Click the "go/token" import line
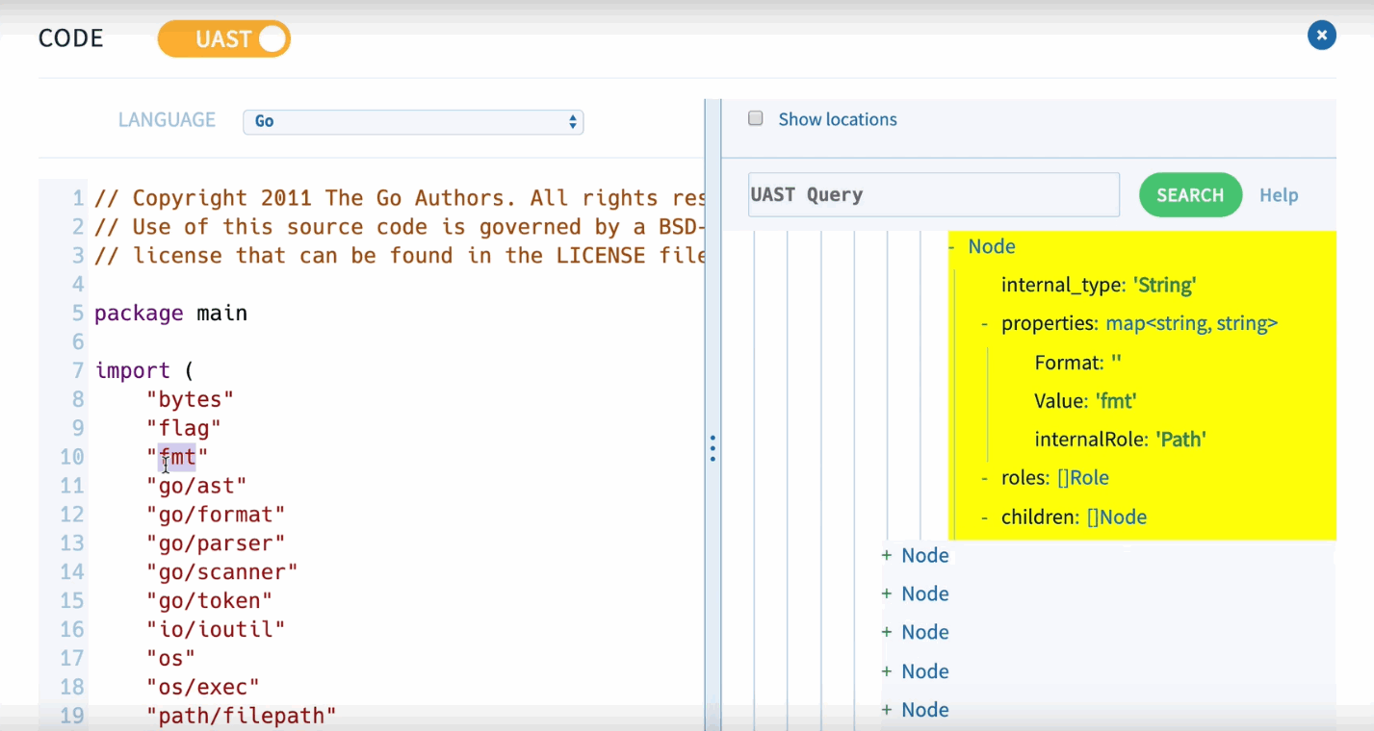 coord(209,600)
